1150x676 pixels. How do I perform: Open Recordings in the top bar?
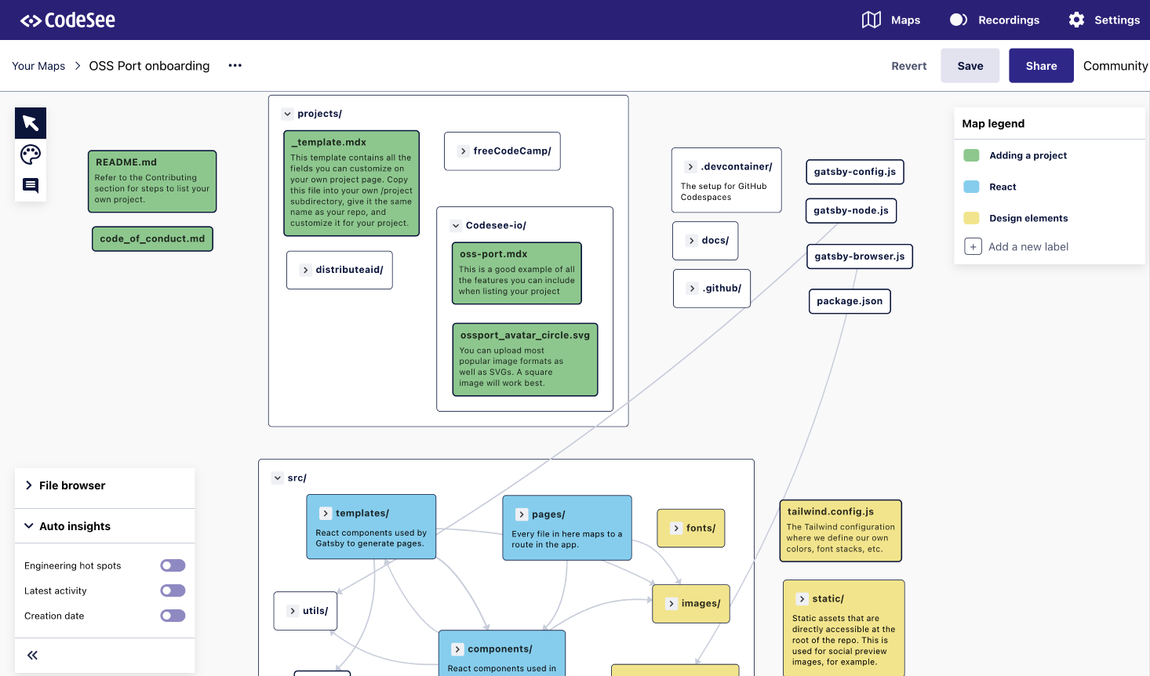pyautogui.click(x=994, y=20)
